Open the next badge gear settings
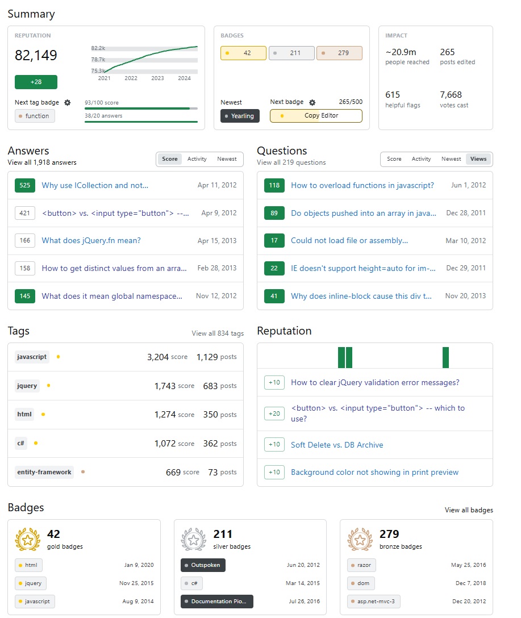 [x=312, y=102]
